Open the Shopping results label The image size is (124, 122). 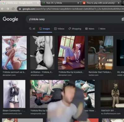tap(77, 29)
